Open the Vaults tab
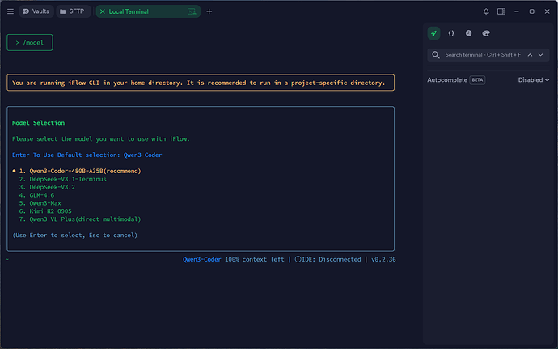This screenshot has height=349, width=558. pos(36,11)
